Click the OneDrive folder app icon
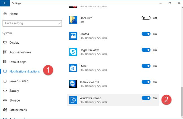183x119 pixels. pos(73,20)
